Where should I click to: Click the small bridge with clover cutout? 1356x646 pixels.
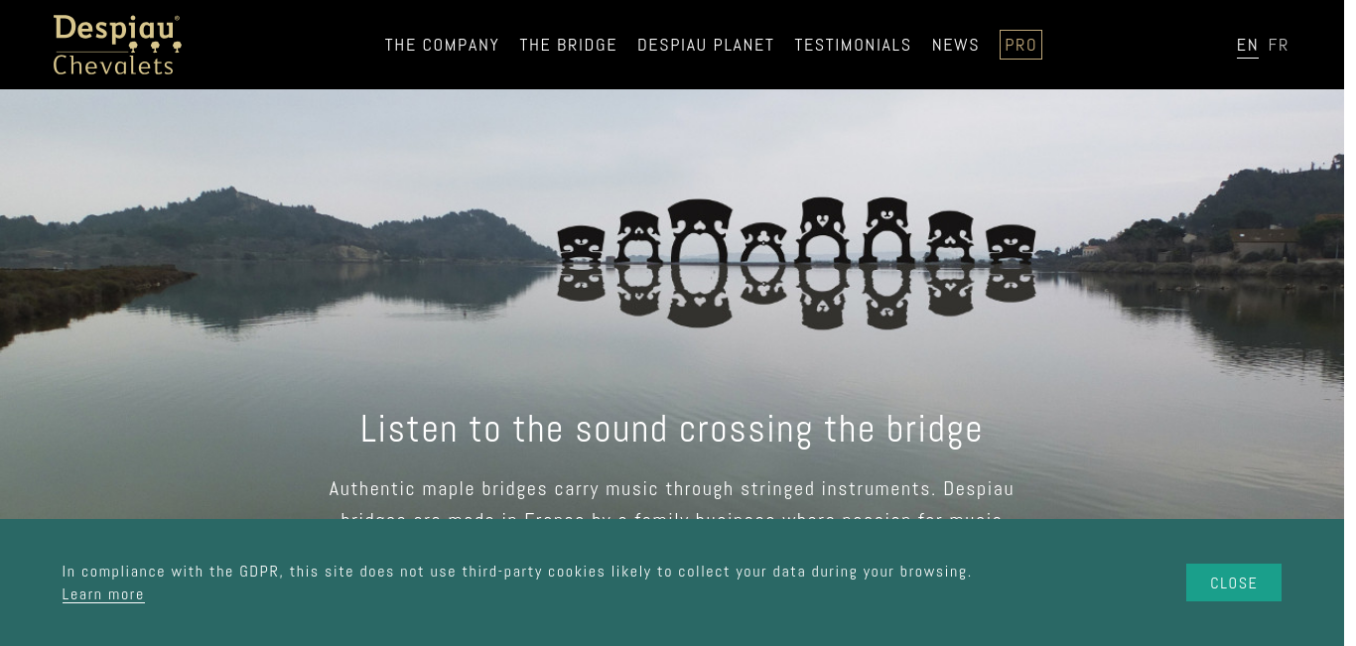(763, 243)
